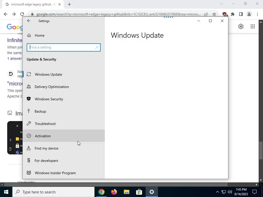Open Find my device settings
Image resolution: width=263 pixels, height=197 pixels.
click(x=64, y=148)
